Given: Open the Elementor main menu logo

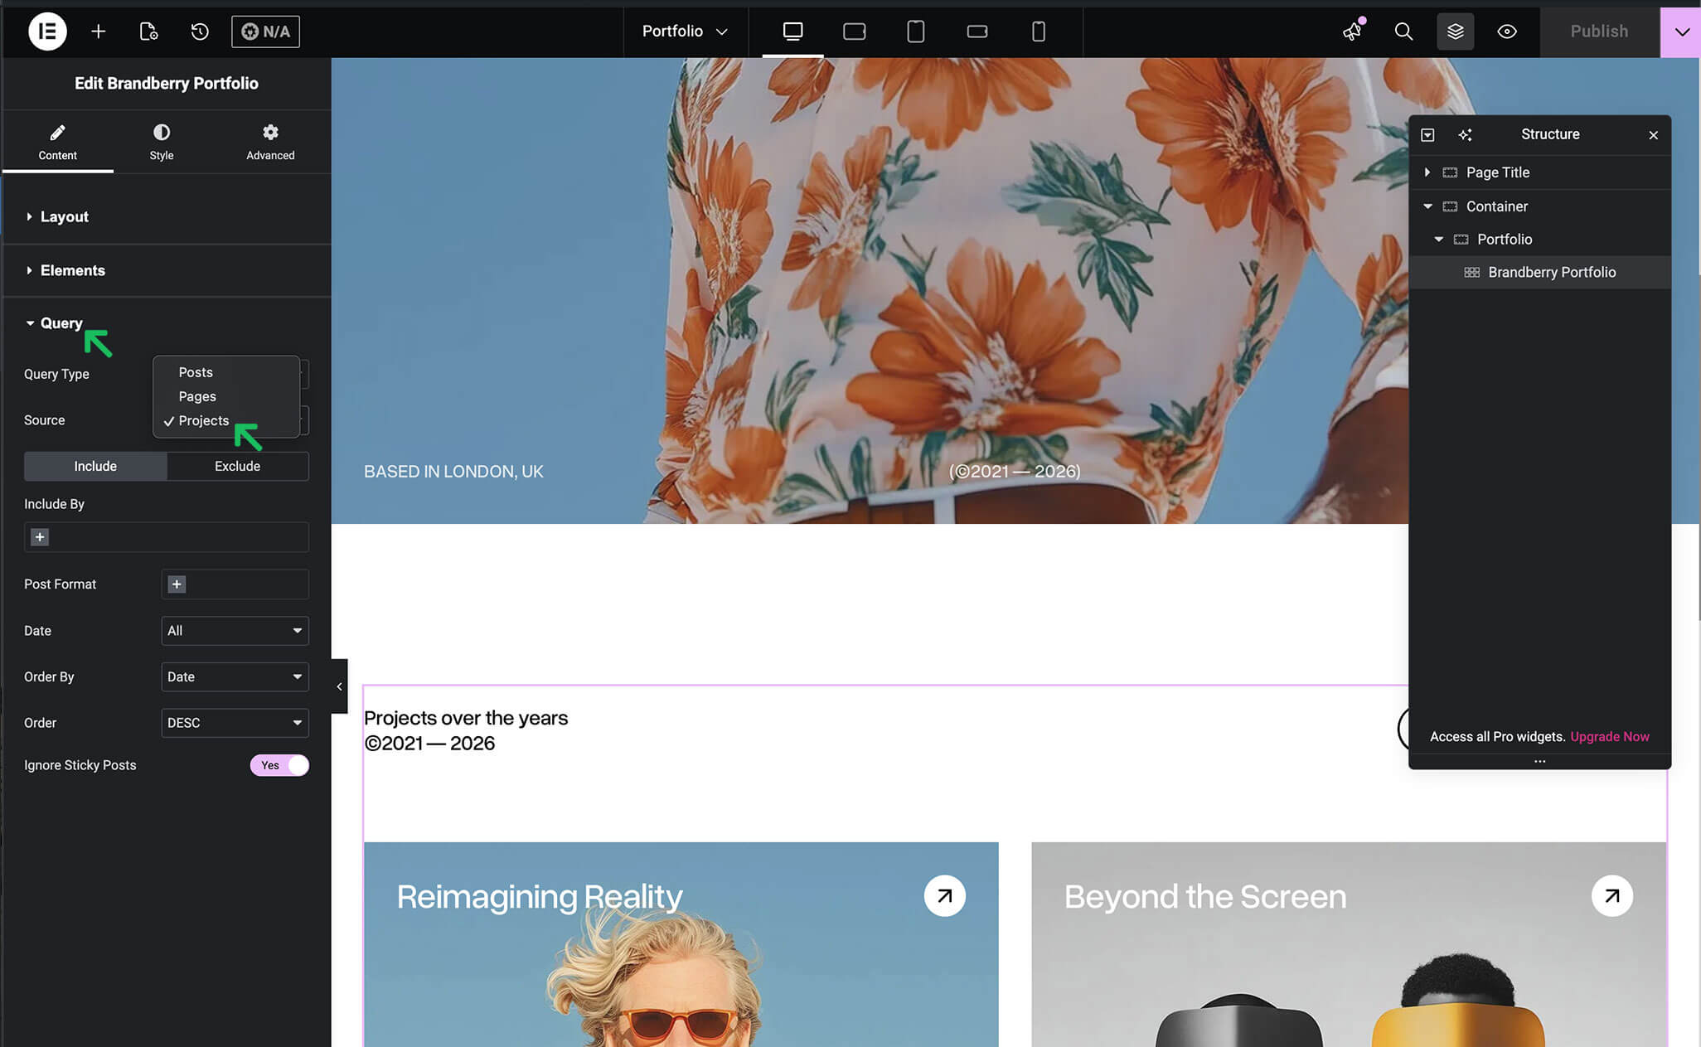Looking at the screenshot, I should coord(47,32).
